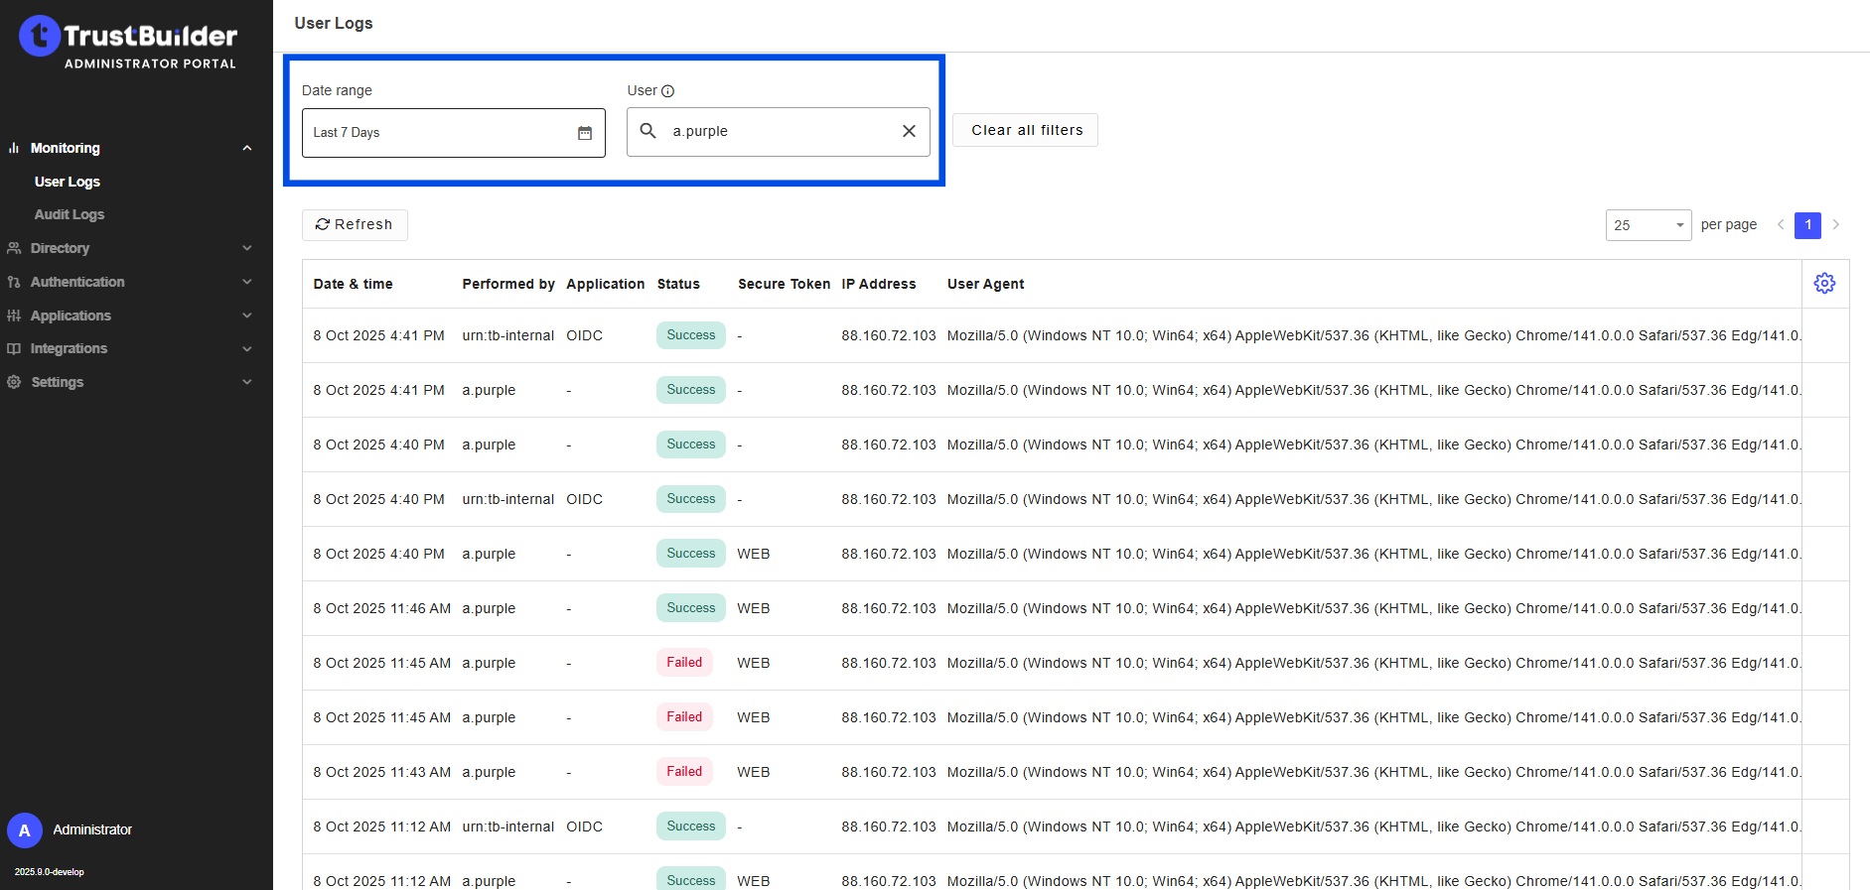Click the user search magnifier icon

tap(648, 131)
